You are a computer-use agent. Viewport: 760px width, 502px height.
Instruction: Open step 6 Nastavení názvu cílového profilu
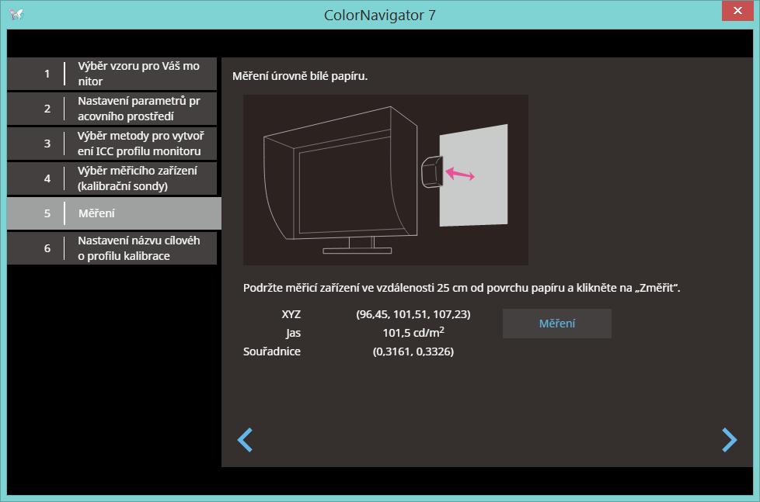pyautogui.click(x=112, y=248)
